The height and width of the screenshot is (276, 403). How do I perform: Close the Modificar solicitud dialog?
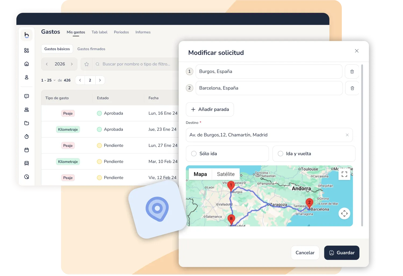(357, 51)
